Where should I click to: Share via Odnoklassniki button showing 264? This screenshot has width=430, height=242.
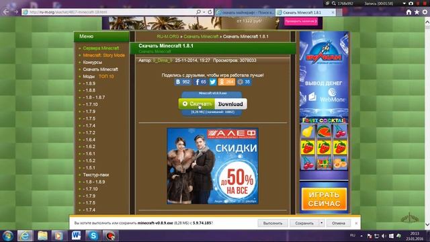pyautogui.click(x=226, y=82)
